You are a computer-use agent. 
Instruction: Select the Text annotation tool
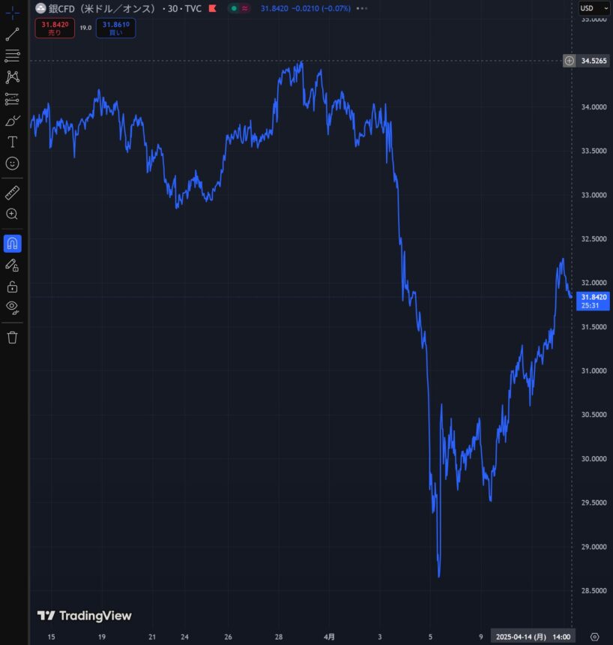pos(13,142)
